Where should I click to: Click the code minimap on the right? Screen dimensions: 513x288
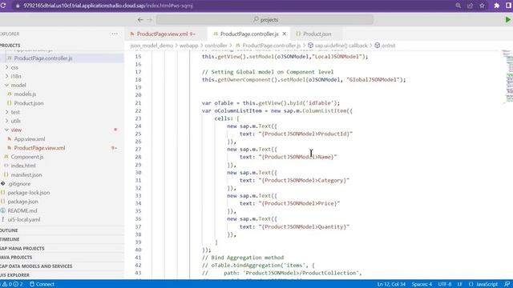[507, 77]
